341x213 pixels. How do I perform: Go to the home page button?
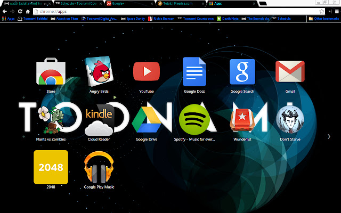pyautogui.click(x=28, y=11)
